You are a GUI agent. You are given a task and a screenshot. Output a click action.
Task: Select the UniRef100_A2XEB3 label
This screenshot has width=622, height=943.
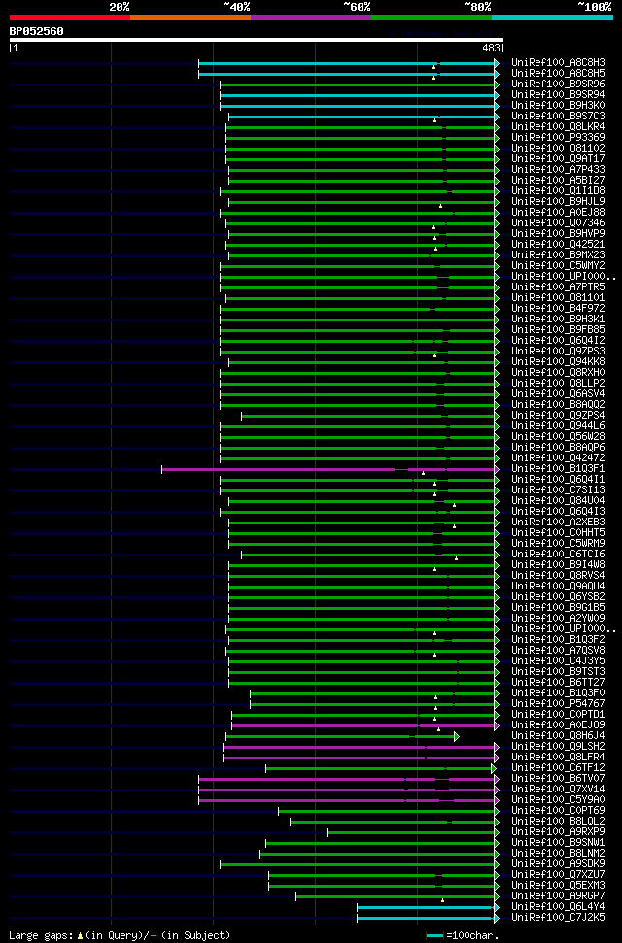pos(558,522)
